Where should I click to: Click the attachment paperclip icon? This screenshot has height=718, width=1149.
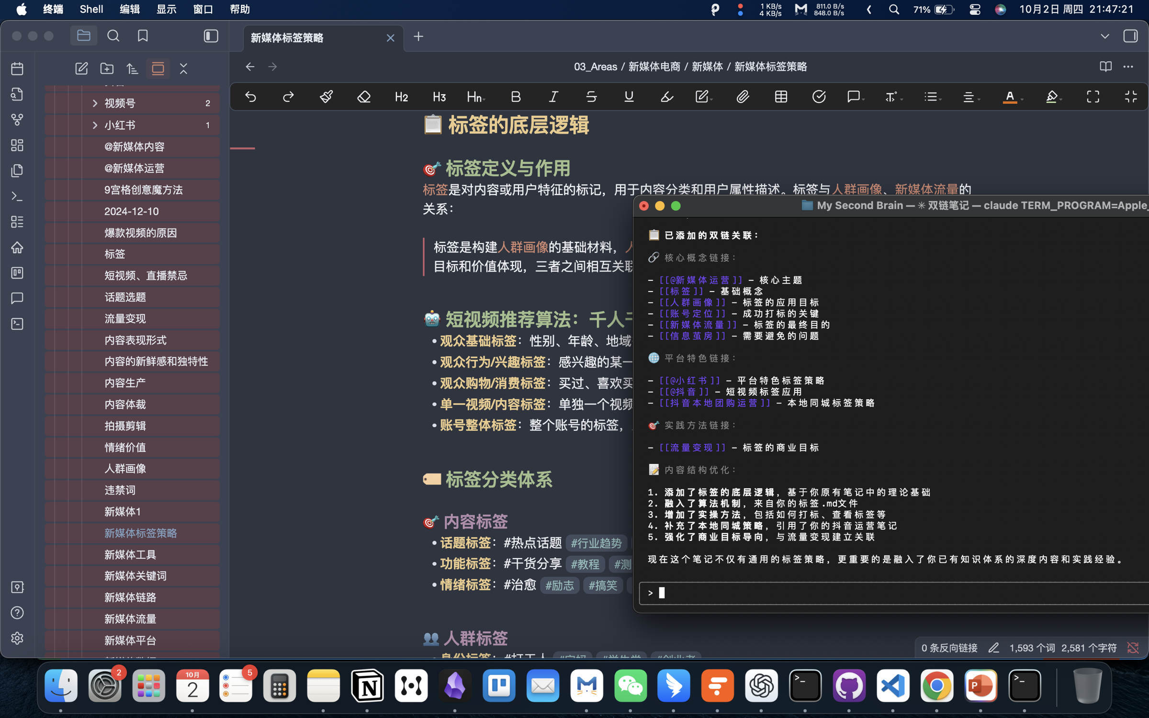[743, 97]
